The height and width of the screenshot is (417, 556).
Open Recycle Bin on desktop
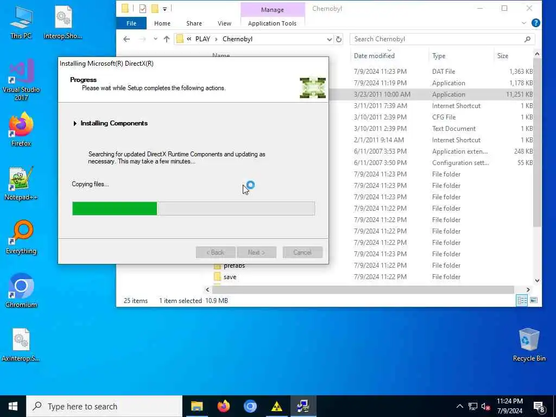529,345
